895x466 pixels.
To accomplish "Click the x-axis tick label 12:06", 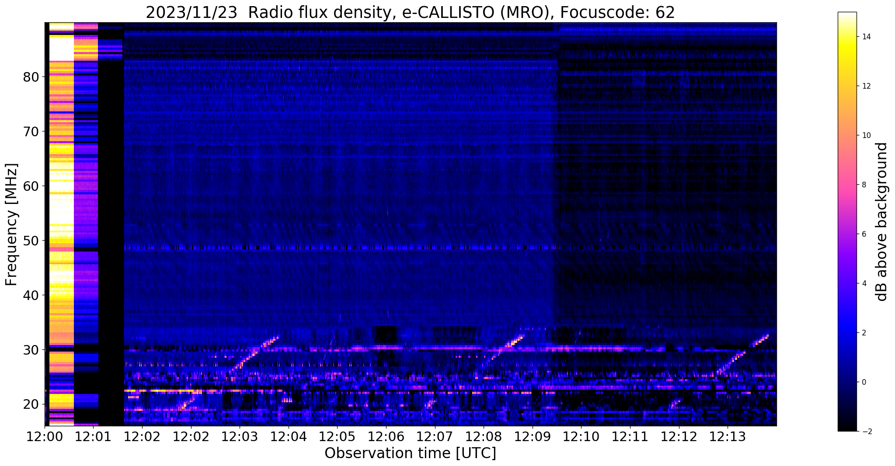I will point(386,436).
